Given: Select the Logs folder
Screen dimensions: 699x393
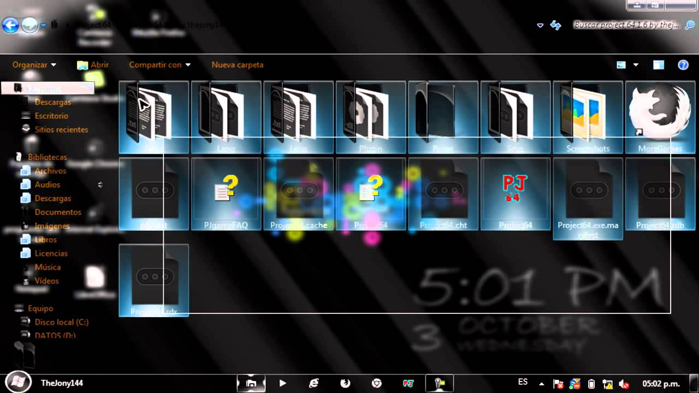Looking at the screenshot, I should click(299, 117).
